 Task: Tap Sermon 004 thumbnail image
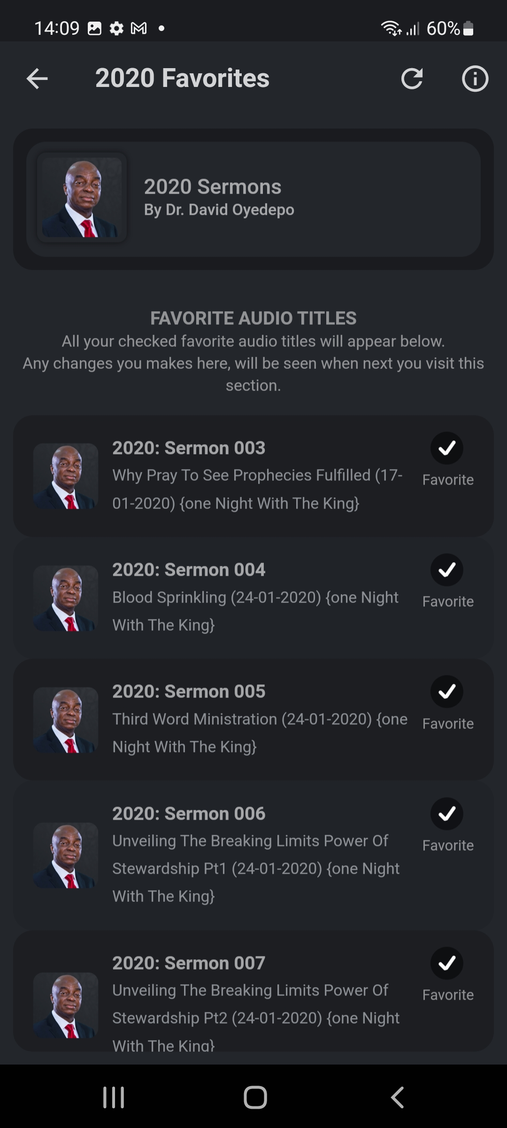click(66, 598)
